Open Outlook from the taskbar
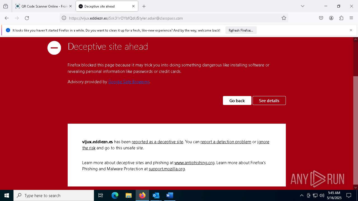The height and width of the screenshot is (201, 358). pos(156,195)
